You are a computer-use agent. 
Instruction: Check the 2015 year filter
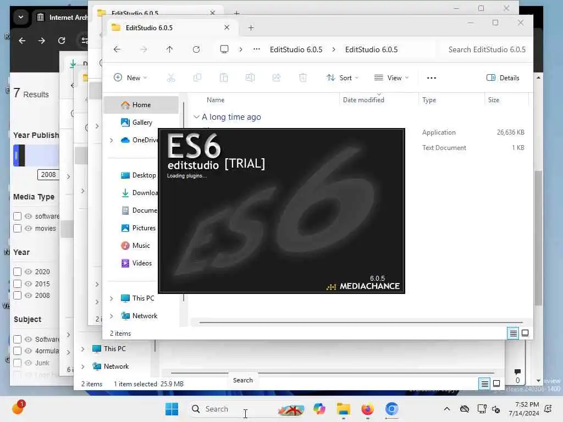click(17, 284)
